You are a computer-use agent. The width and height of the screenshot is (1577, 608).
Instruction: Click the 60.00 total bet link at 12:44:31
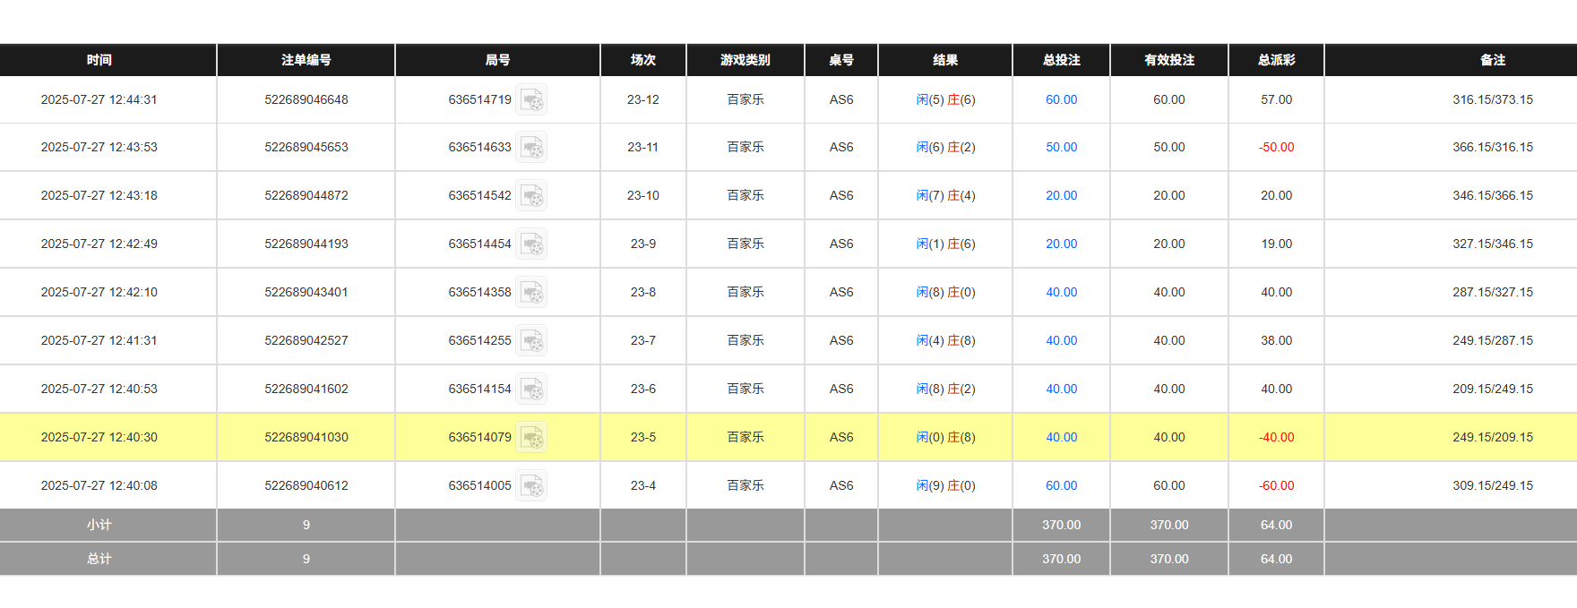click(x=1061, y=99)
